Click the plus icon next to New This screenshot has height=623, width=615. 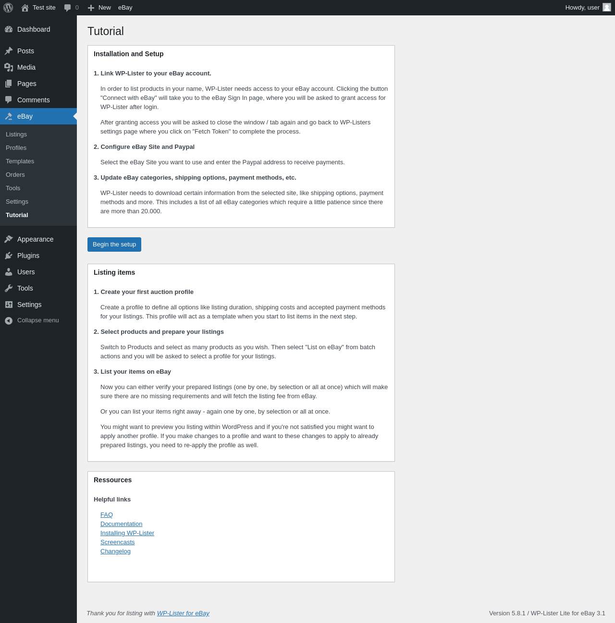[x=91, y=8]
